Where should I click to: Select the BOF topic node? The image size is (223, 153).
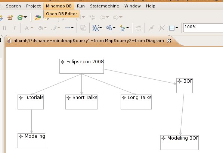pos(185,86)
